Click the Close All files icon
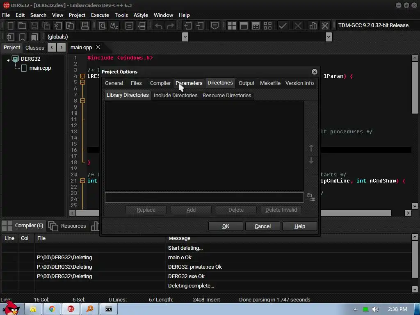 tap(70, 26)
